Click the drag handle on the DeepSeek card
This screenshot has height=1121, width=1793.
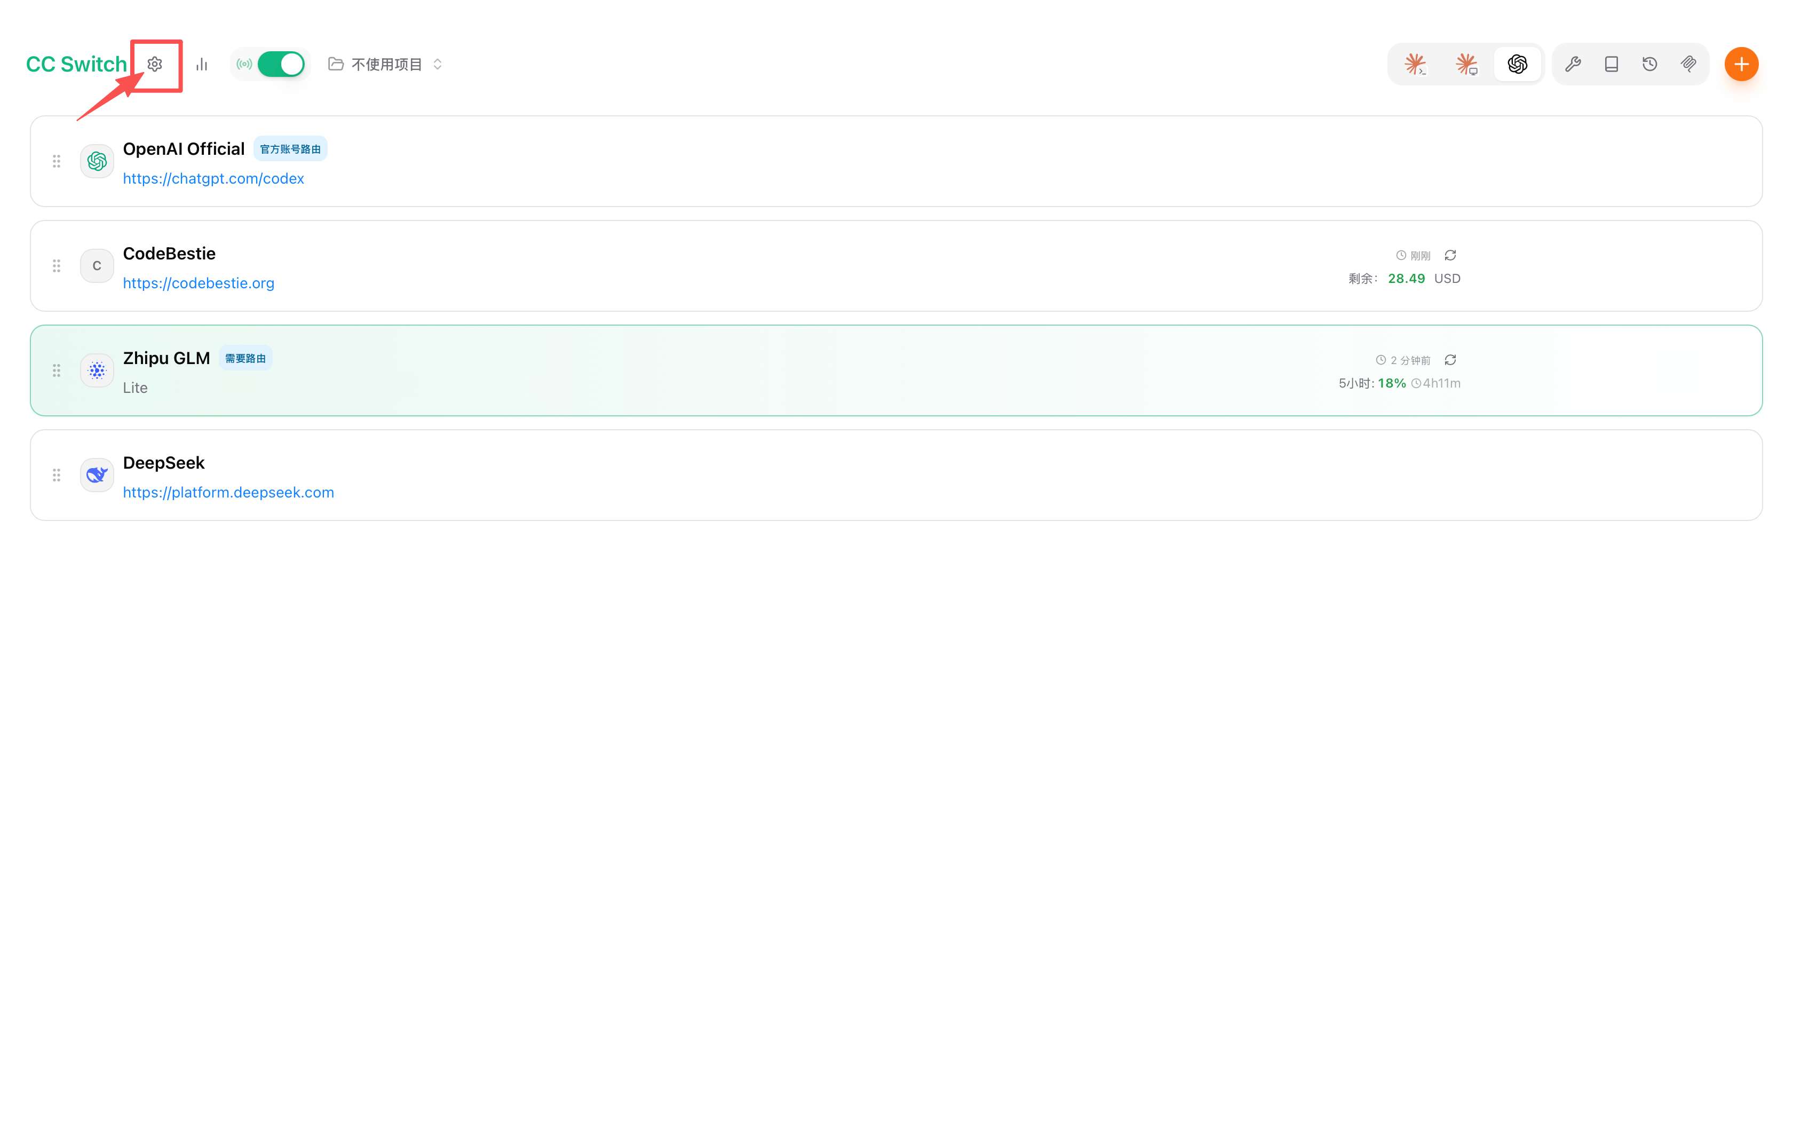pos(57,475)
